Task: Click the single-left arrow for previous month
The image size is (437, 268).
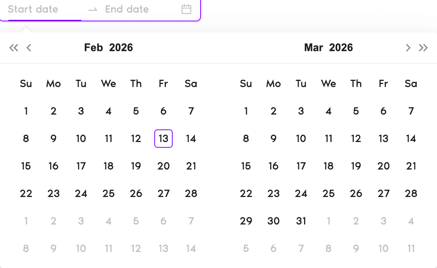Action: click(x=29, y=47)
